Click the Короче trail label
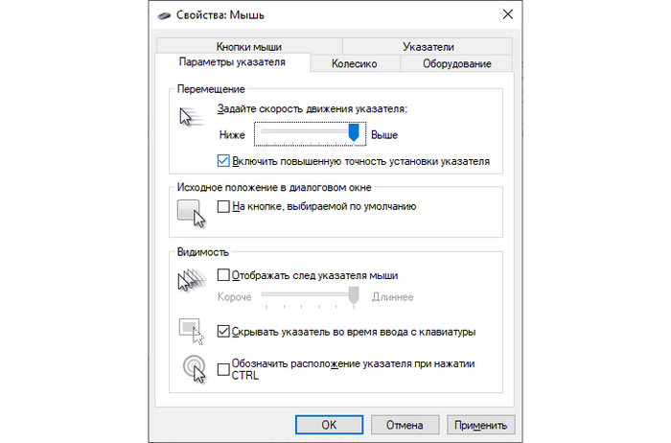Image resolution: width=671 pixels, height=443 pixels. pyautogui.click(x=234, y=297)
